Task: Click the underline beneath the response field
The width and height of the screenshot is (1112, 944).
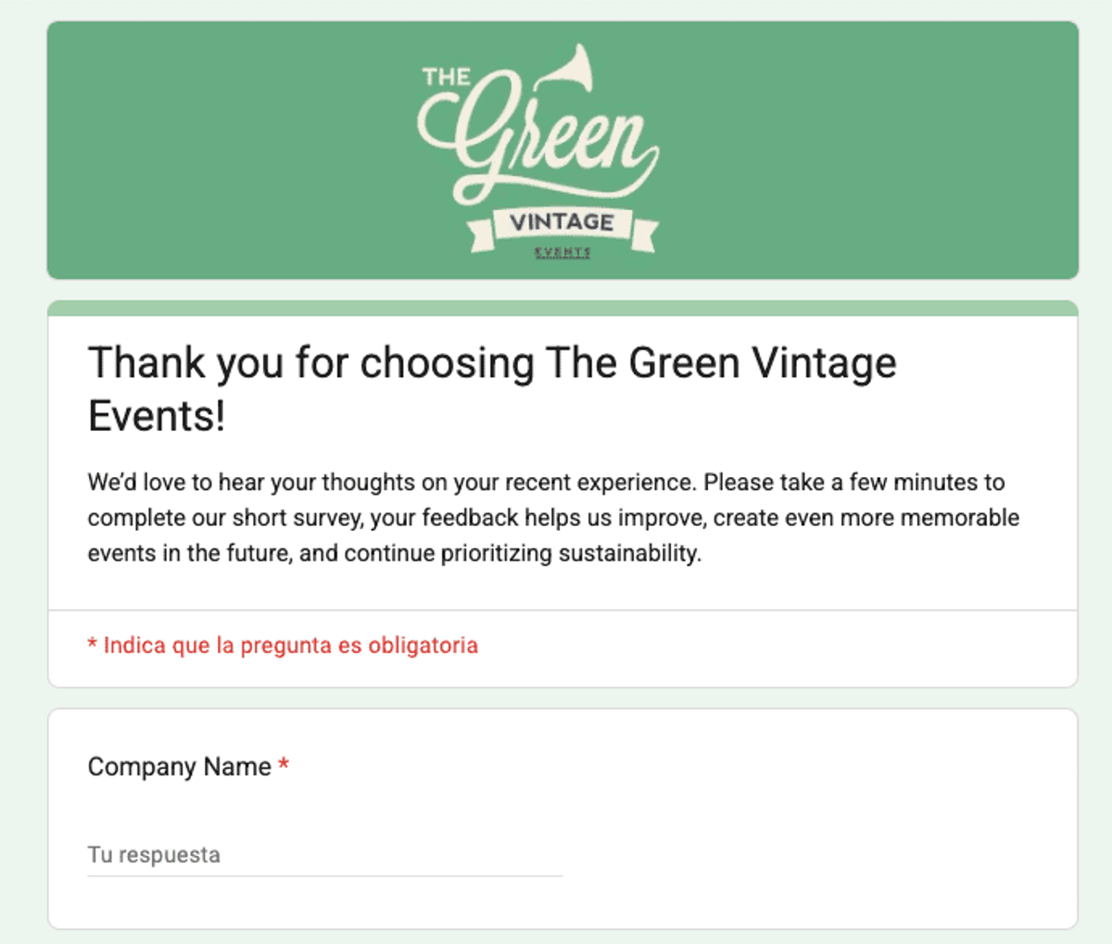Action: pos(324,875)
